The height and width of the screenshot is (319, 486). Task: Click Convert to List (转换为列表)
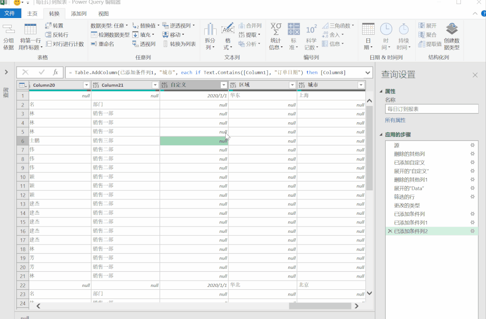[x=179, y=44]
